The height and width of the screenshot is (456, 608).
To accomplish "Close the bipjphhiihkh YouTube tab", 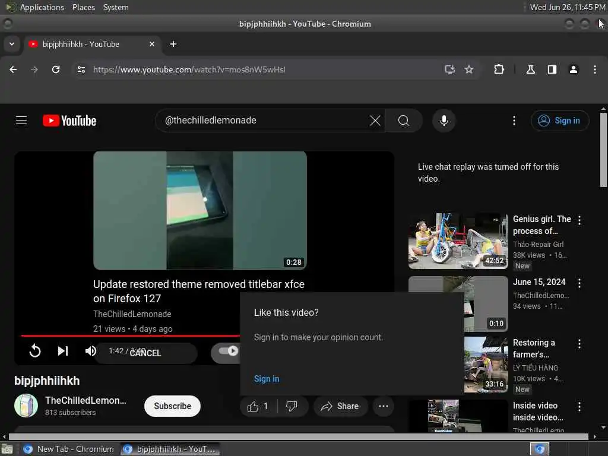I will 152,44.
